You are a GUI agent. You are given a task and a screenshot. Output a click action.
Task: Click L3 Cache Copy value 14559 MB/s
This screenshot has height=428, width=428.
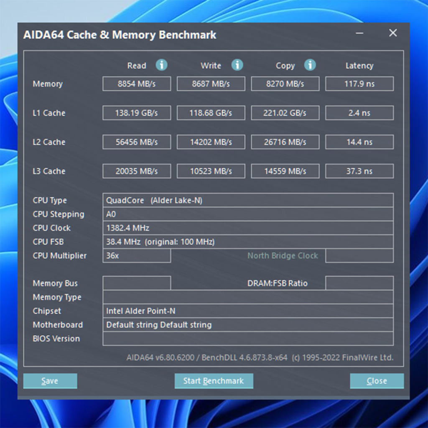285,171
